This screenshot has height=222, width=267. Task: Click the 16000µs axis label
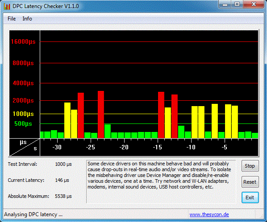(23, 41)
